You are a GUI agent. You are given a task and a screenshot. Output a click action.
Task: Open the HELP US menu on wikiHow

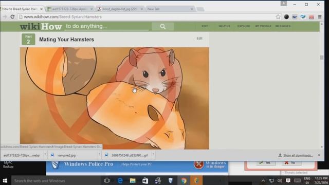coord(224,26)
